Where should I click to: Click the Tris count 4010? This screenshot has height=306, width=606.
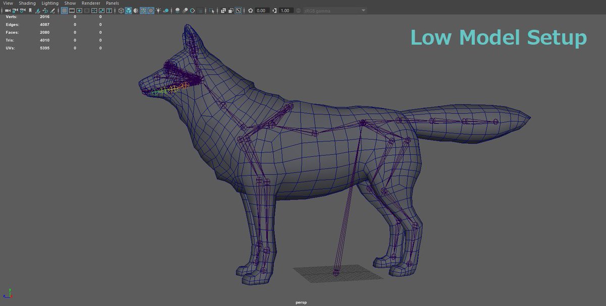(x=44, y=40)
